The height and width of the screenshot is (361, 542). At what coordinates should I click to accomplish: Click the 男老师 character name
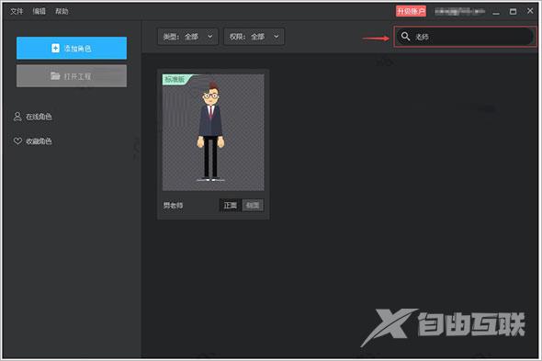point(174,206)
